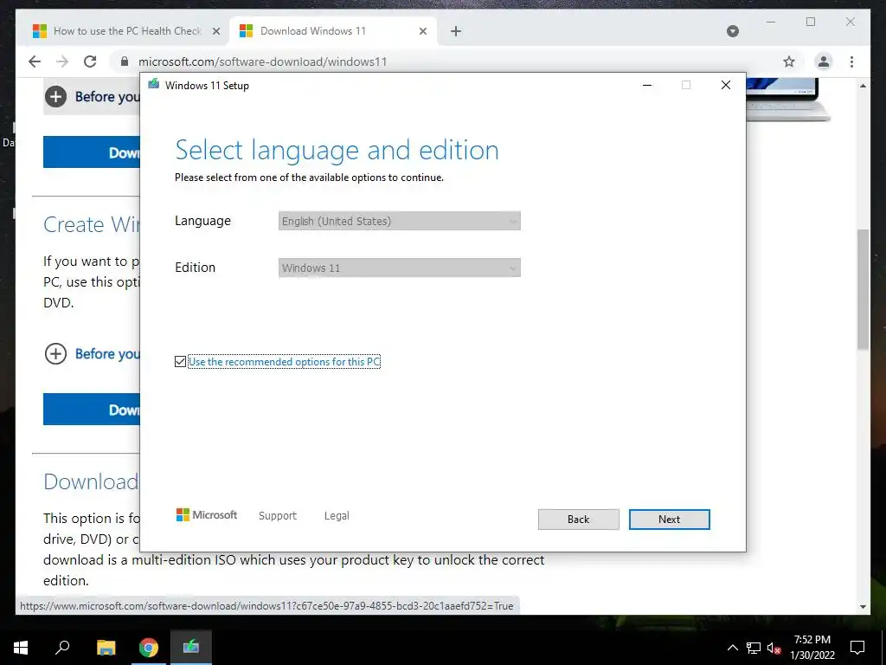
Task: Close the Download Windows 11 tab
Action: point(422,31)
